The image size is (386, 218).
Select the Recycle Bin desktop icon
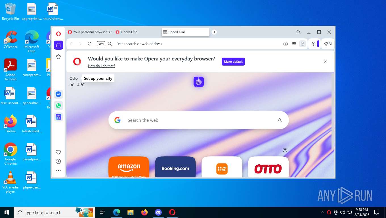point(11,12)
